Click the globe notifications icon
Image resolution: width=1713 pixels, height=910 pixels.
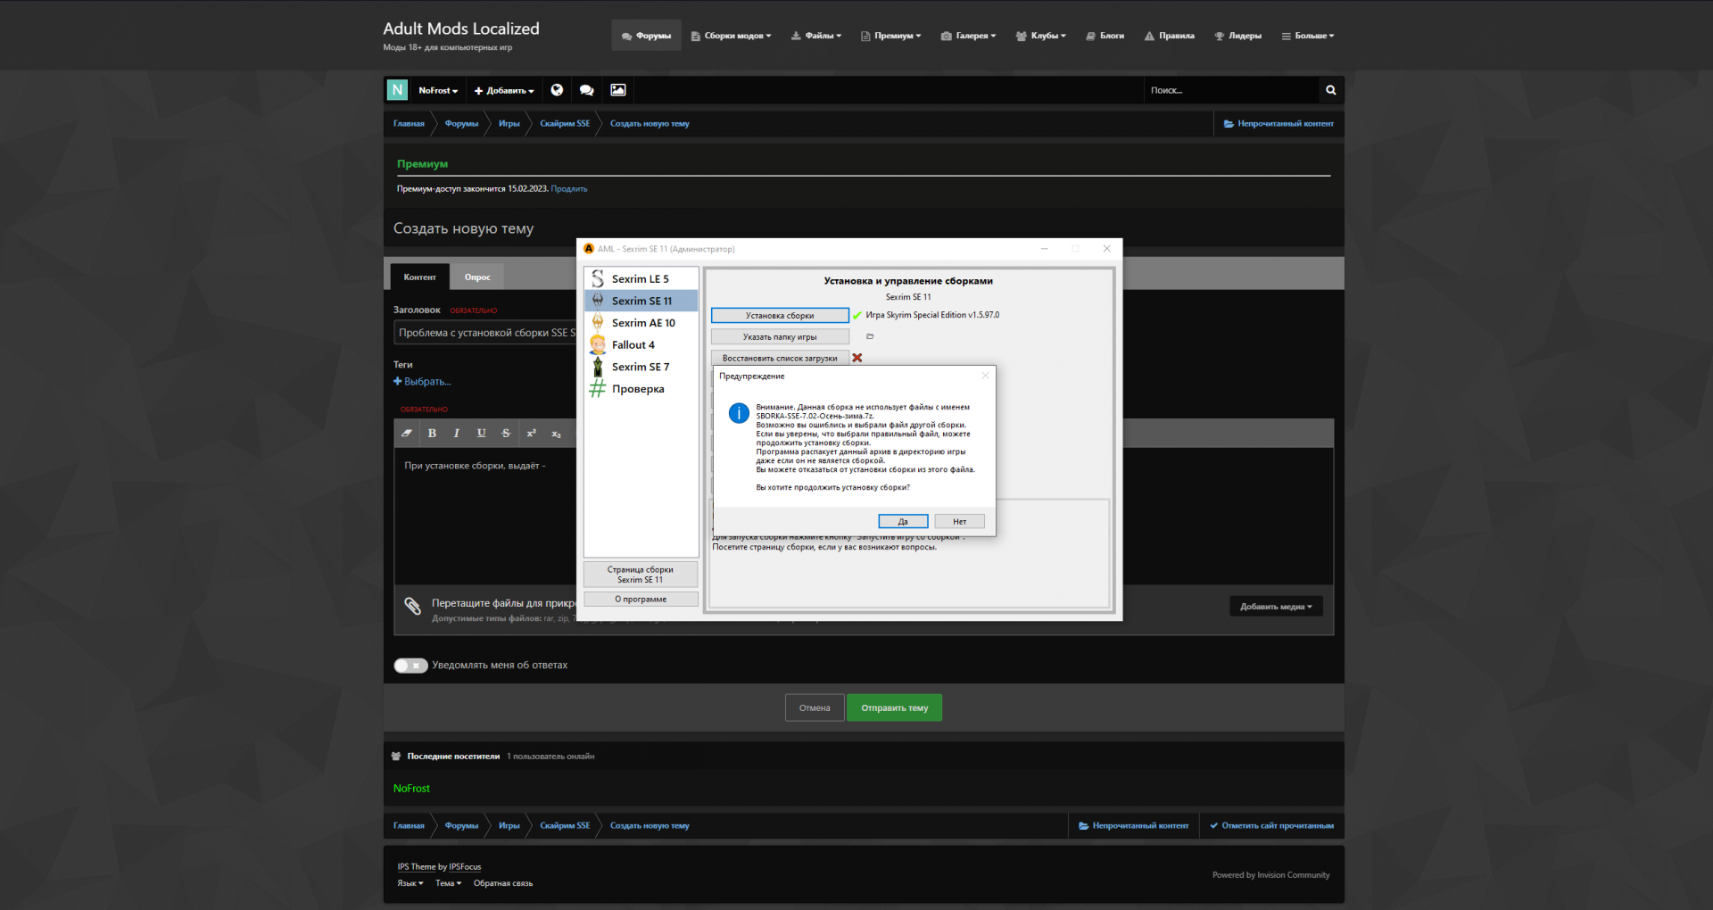point(557,90)
